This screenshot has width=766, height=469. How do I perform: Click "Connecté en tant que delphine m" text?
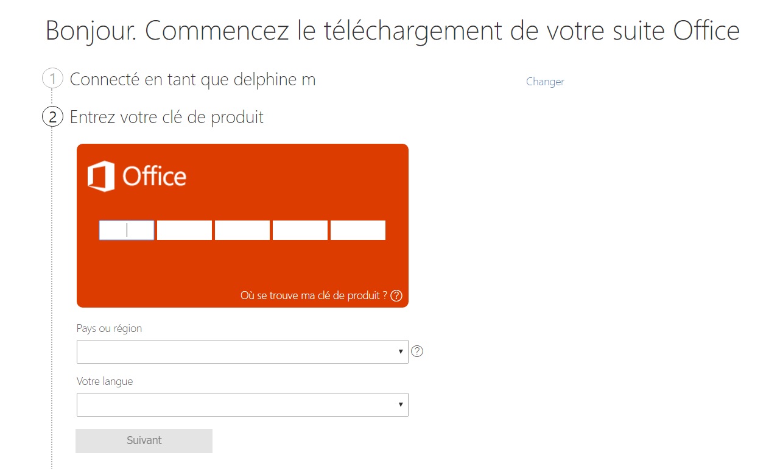tap(192, 79)
